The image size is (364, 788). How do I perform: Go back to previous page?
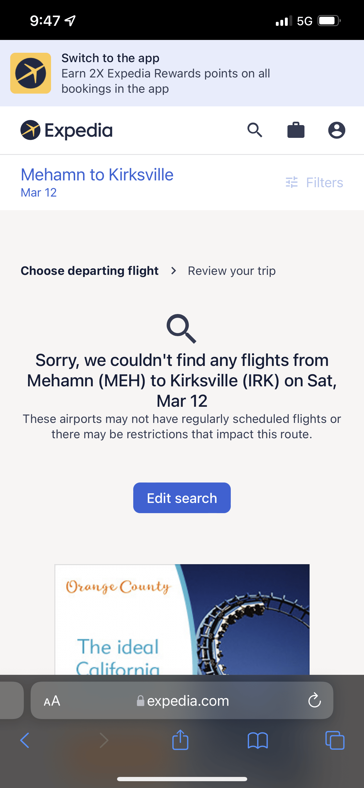[x=25, y=740]
